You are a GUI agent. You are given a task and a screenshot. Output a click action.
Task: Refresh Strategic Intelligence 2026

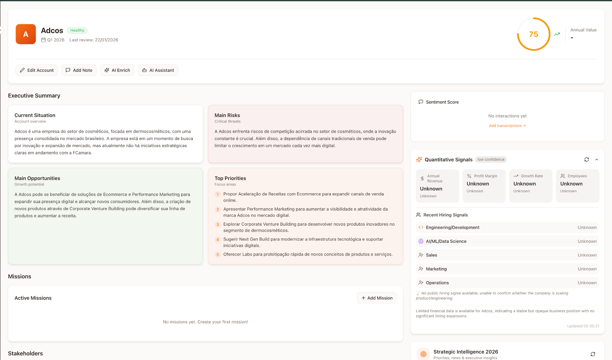pos(593,354)
